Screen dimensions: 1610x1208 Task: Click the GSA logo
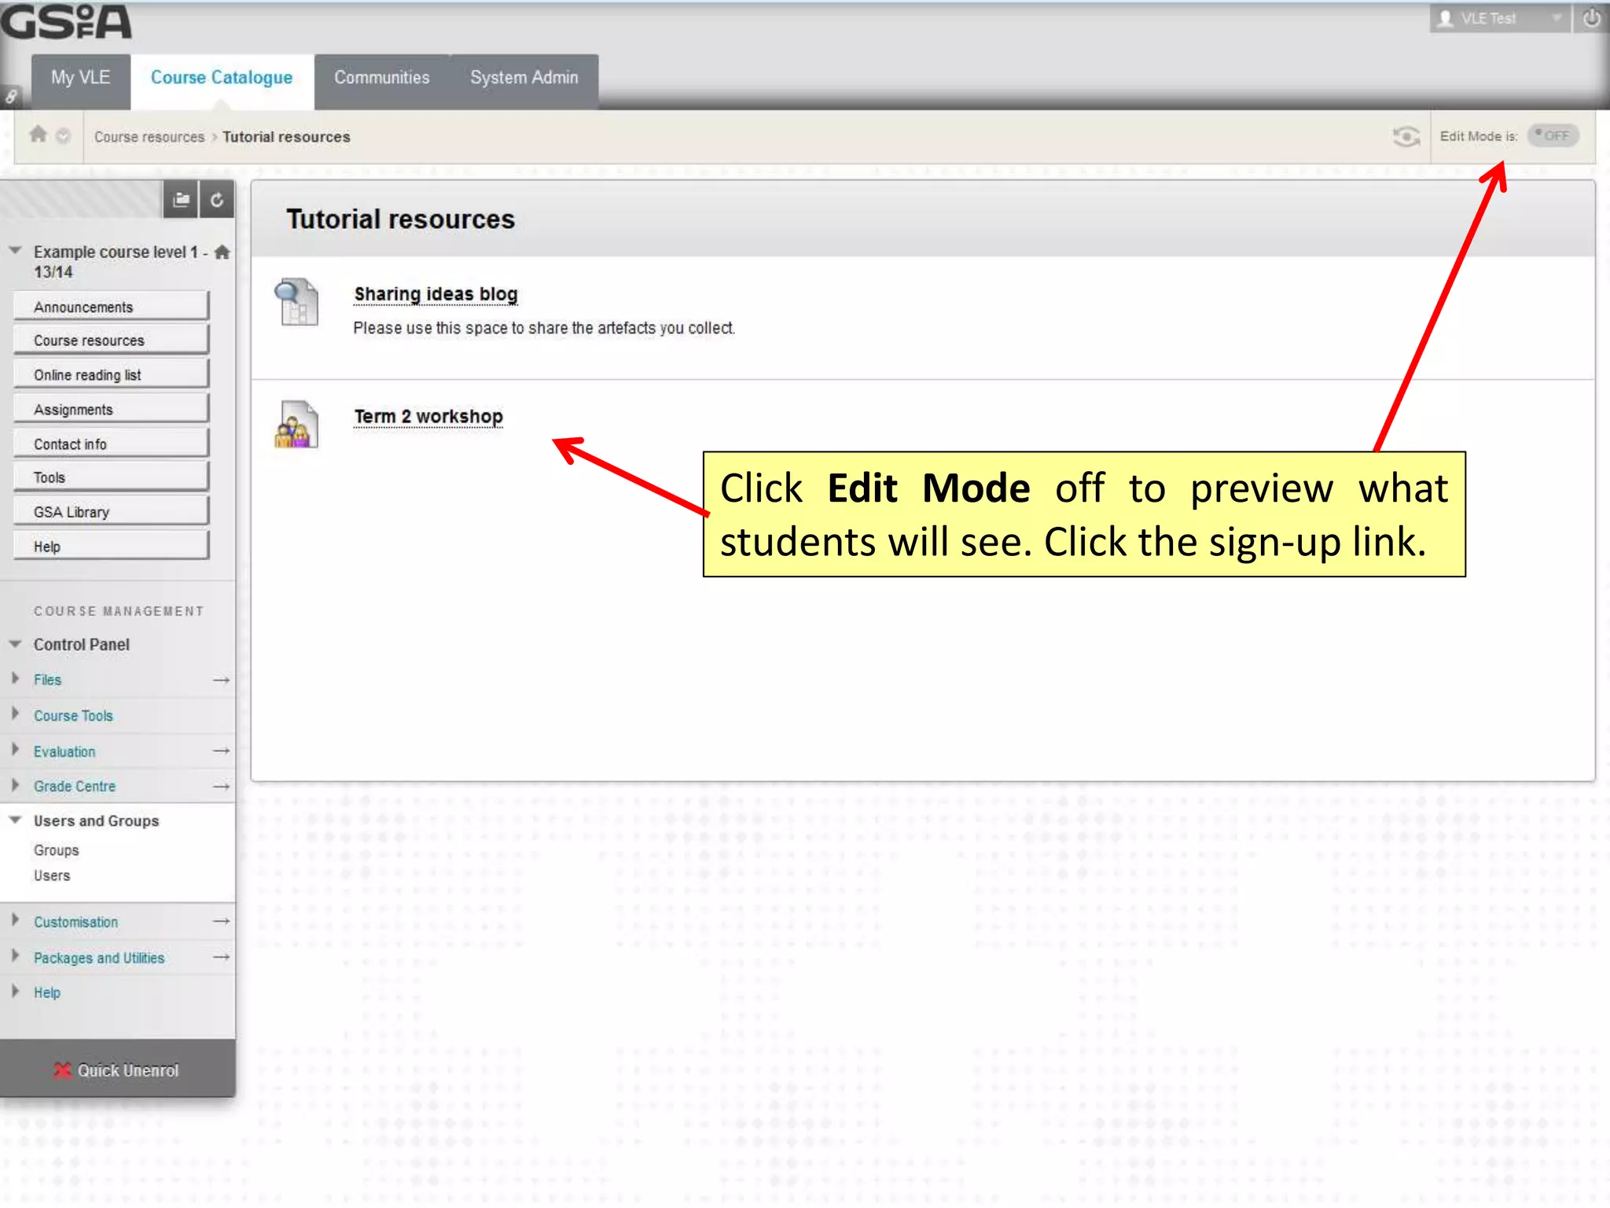(66, 21)
